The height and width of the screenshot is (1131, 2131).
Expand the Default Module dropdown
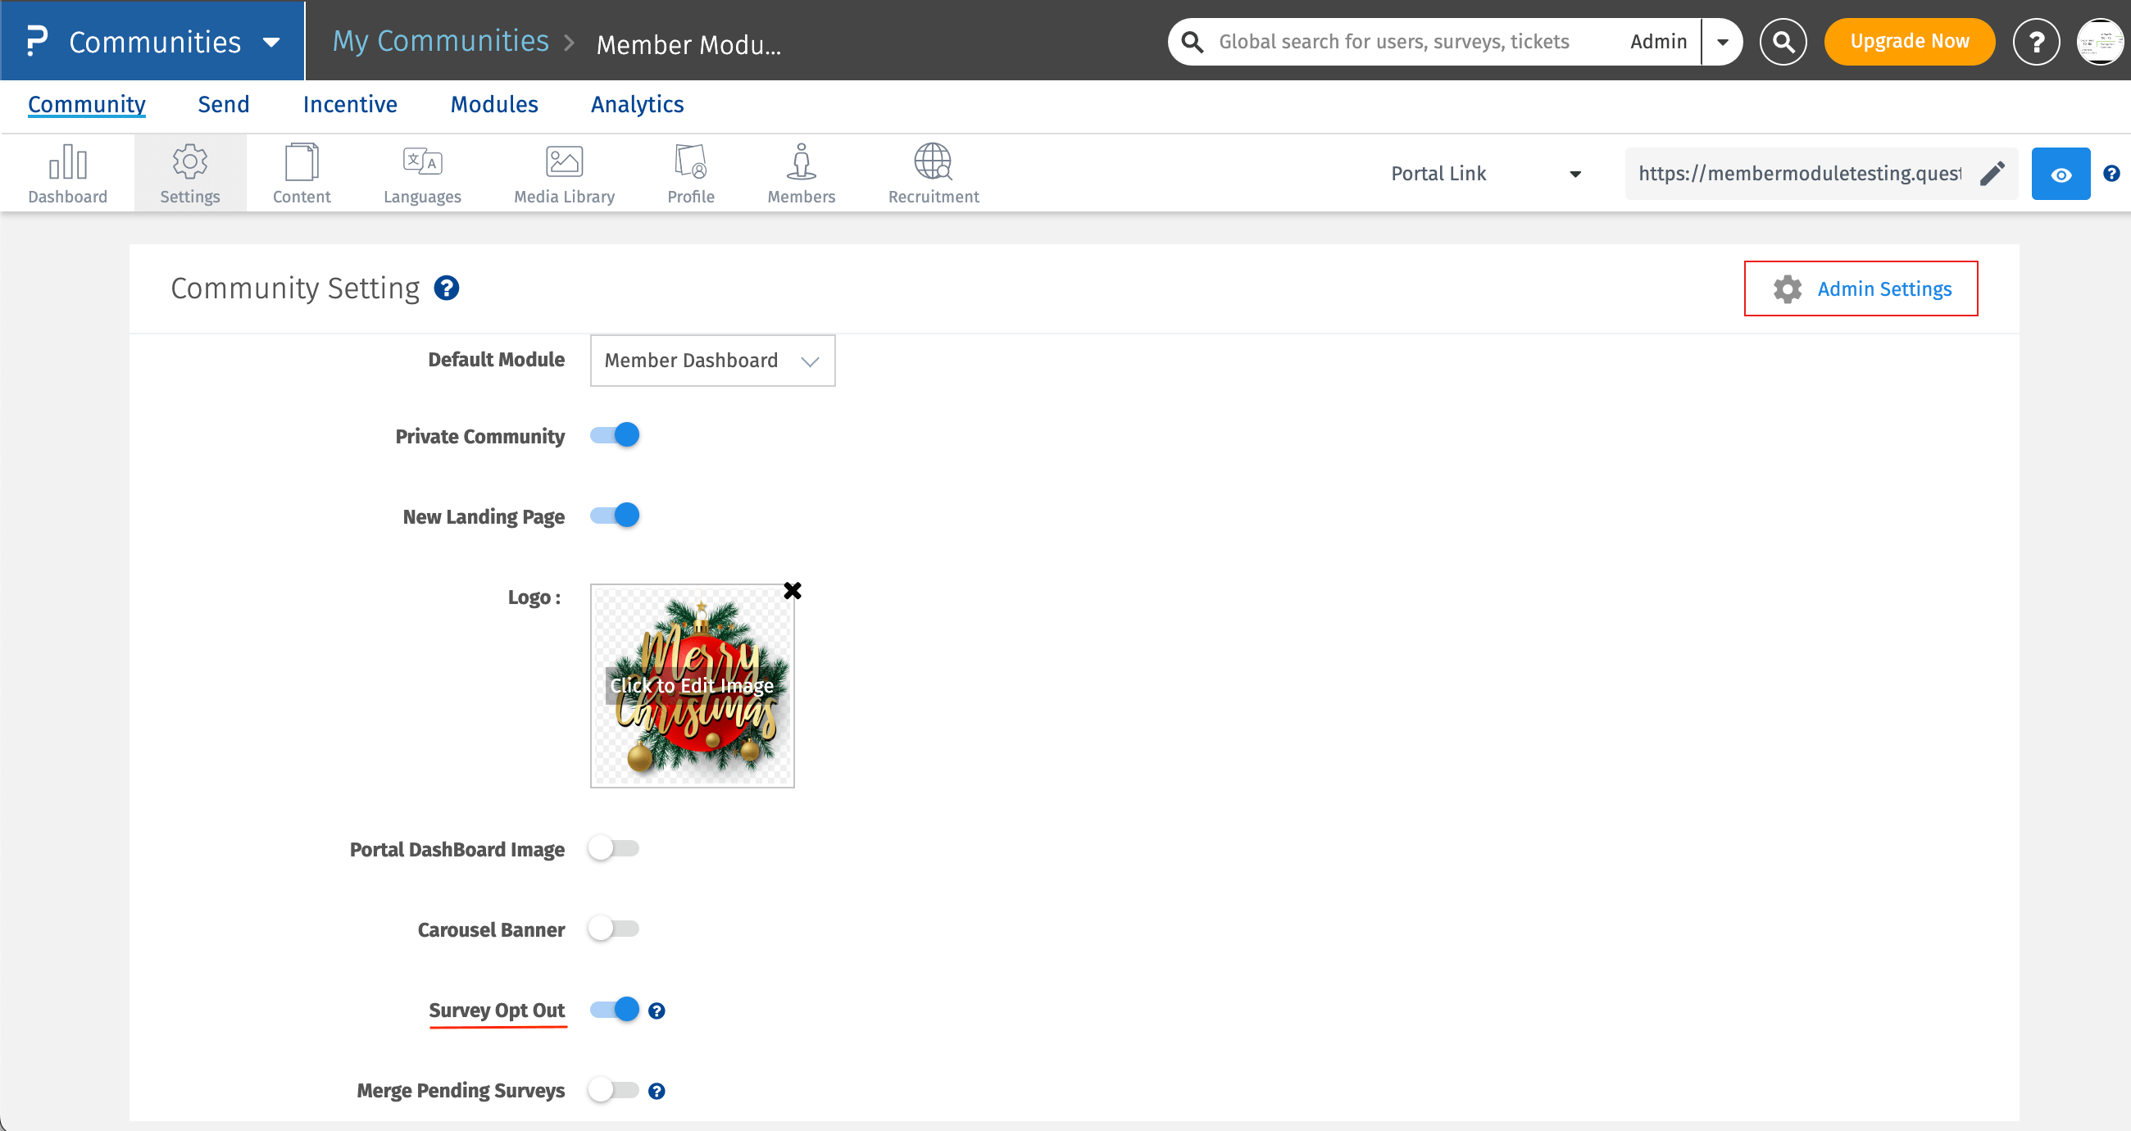(x=711, y=361)
